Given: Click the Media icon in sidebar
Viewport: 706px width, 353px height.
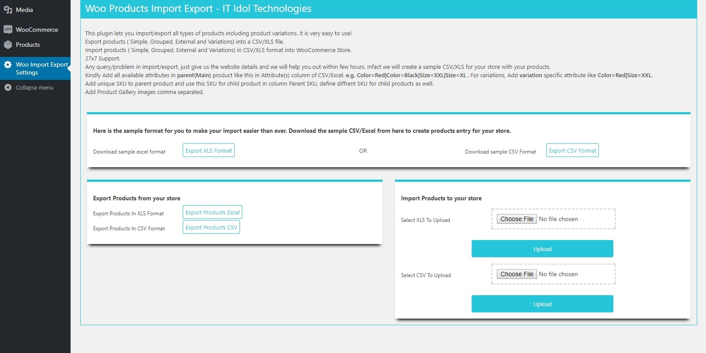Looking at the screenshot, I should point(8,10).
